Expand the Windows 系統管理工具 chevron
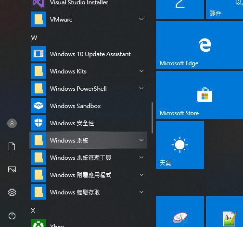 141,157
